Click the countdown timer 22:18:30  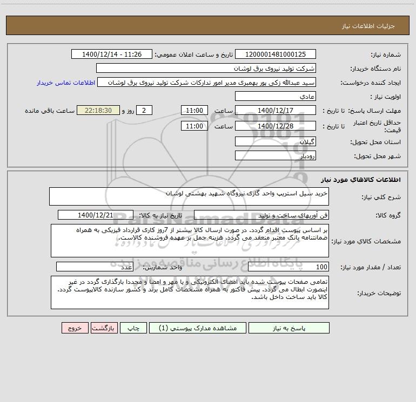click(98, 110)
